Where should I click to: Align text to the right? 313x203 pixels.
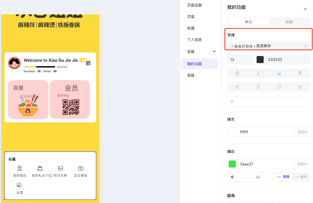click(x=279, y=87)
